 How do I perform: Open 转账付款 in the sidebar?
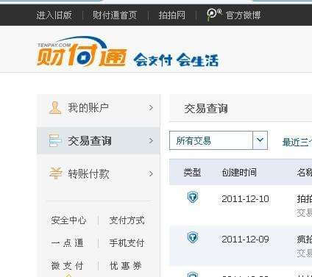pyautogui.click(x=99, y=173)
